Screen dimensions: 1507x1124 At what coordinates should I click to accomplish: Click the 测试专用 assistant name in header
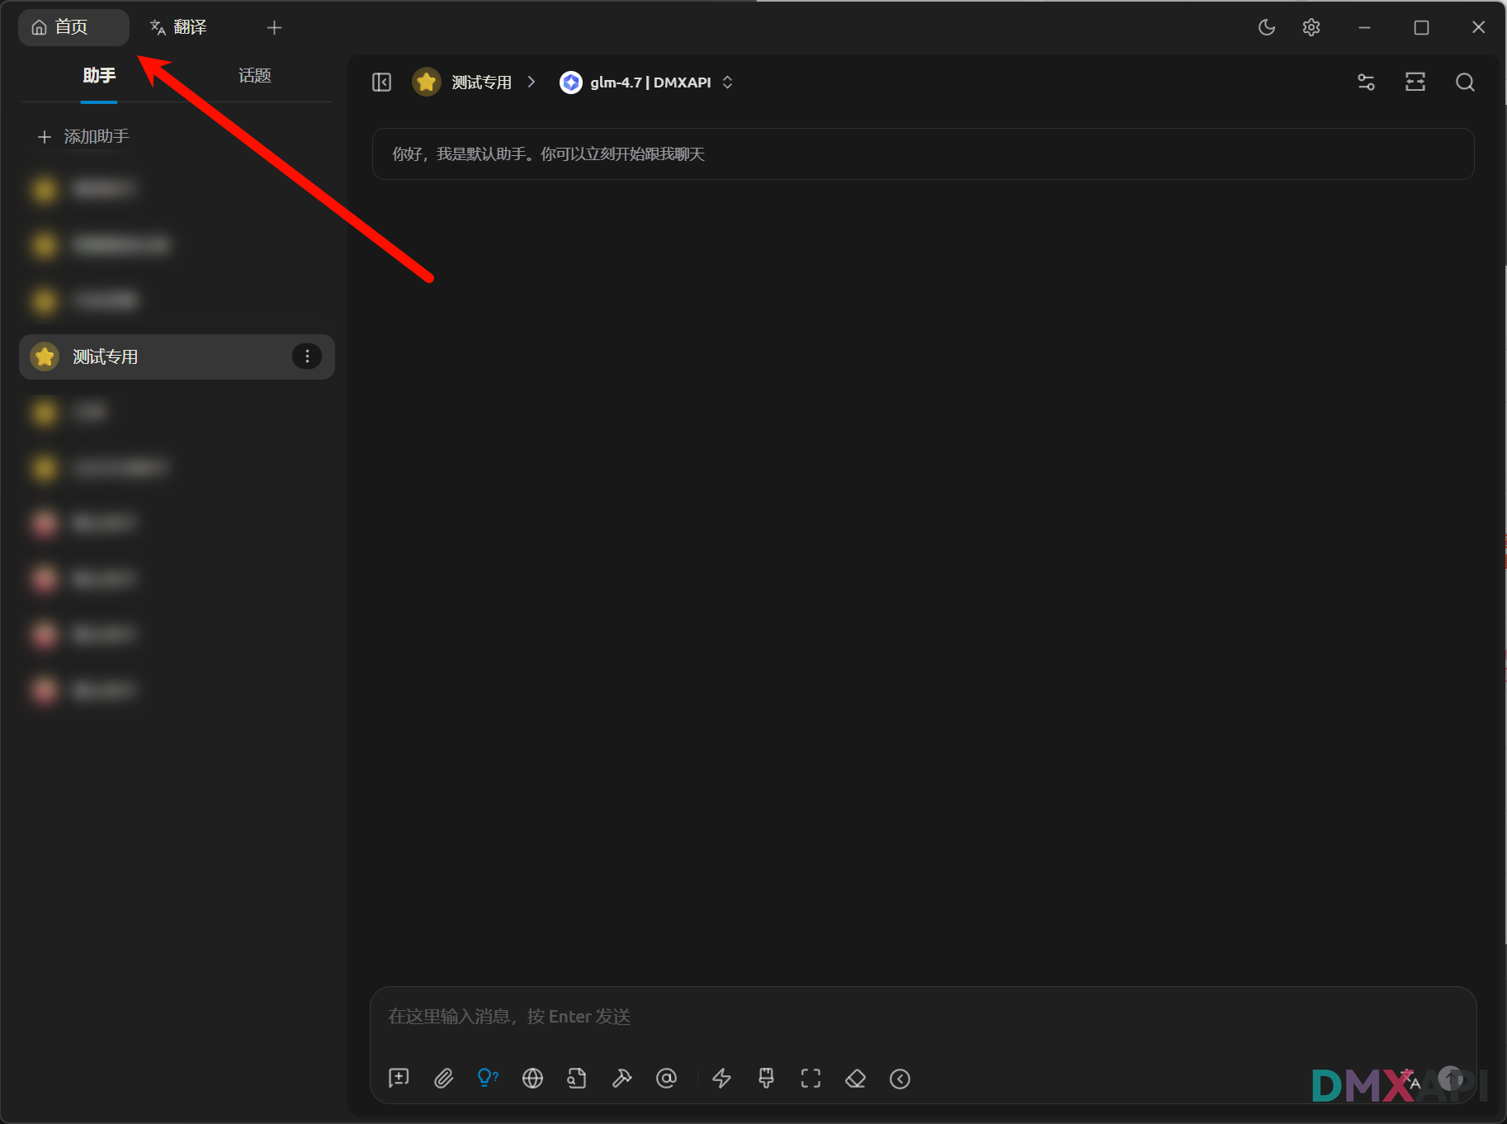481,83
